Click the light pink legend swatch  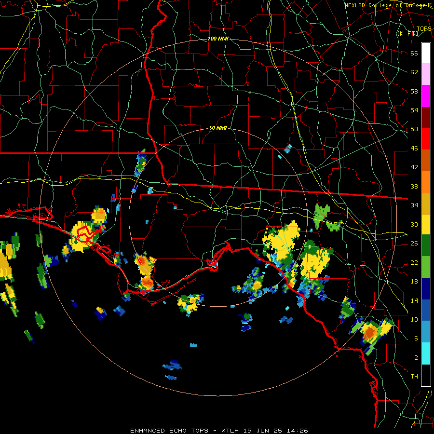click(426, 74)
